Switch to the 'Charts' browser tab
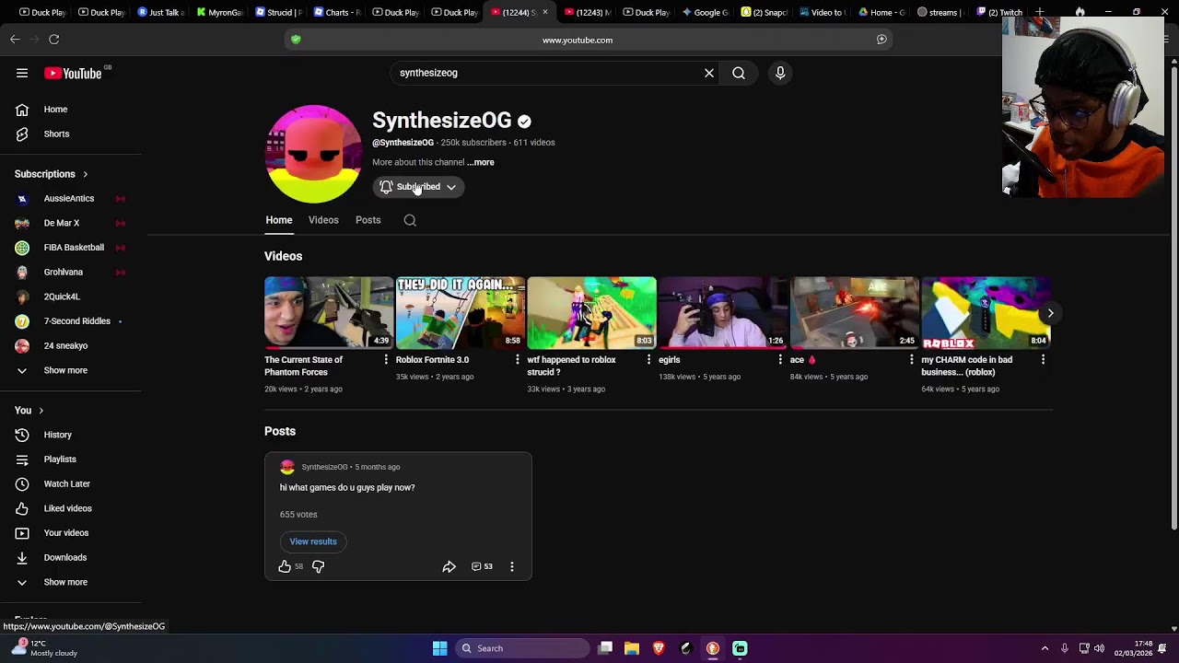 (x=337, y=12)
